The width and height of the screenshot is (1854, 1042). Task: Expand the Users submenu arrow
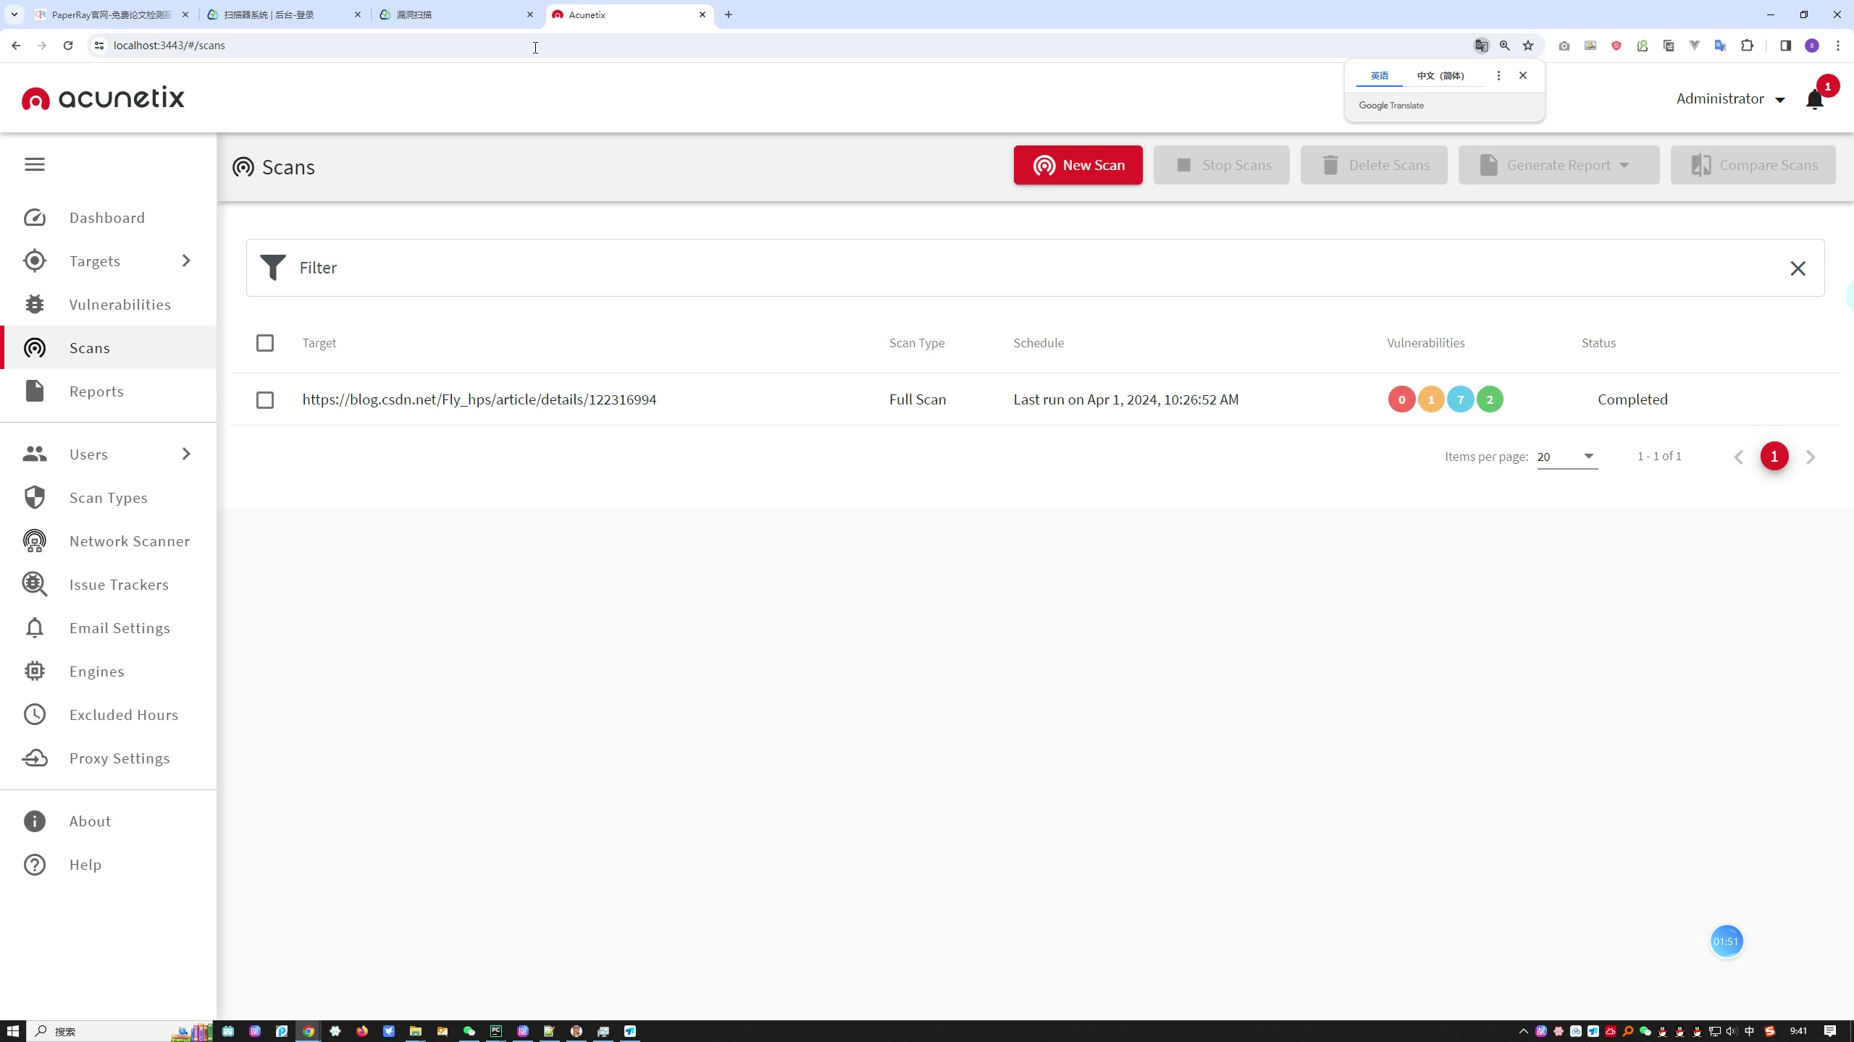coord(186,454)
